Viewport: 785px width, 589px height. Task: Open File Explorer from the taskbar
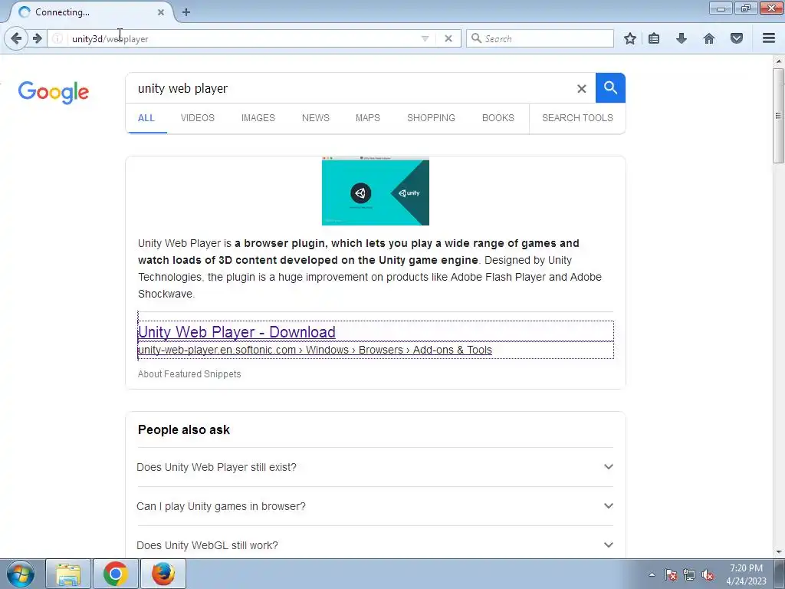[68, 574]
